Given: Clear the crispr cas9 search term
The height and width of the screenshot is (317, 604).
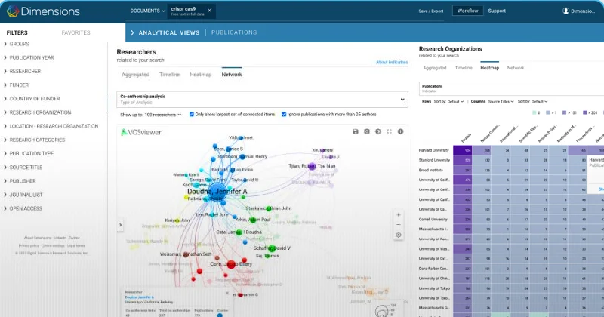Looking at the screenshot, I should (x=211, y=11).
